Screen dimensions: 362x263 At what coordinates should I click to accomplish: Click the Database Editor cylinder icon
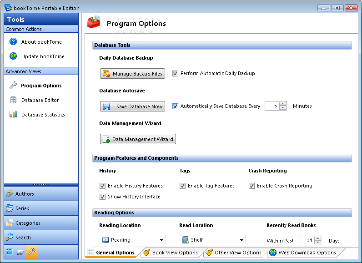[13, 100]
